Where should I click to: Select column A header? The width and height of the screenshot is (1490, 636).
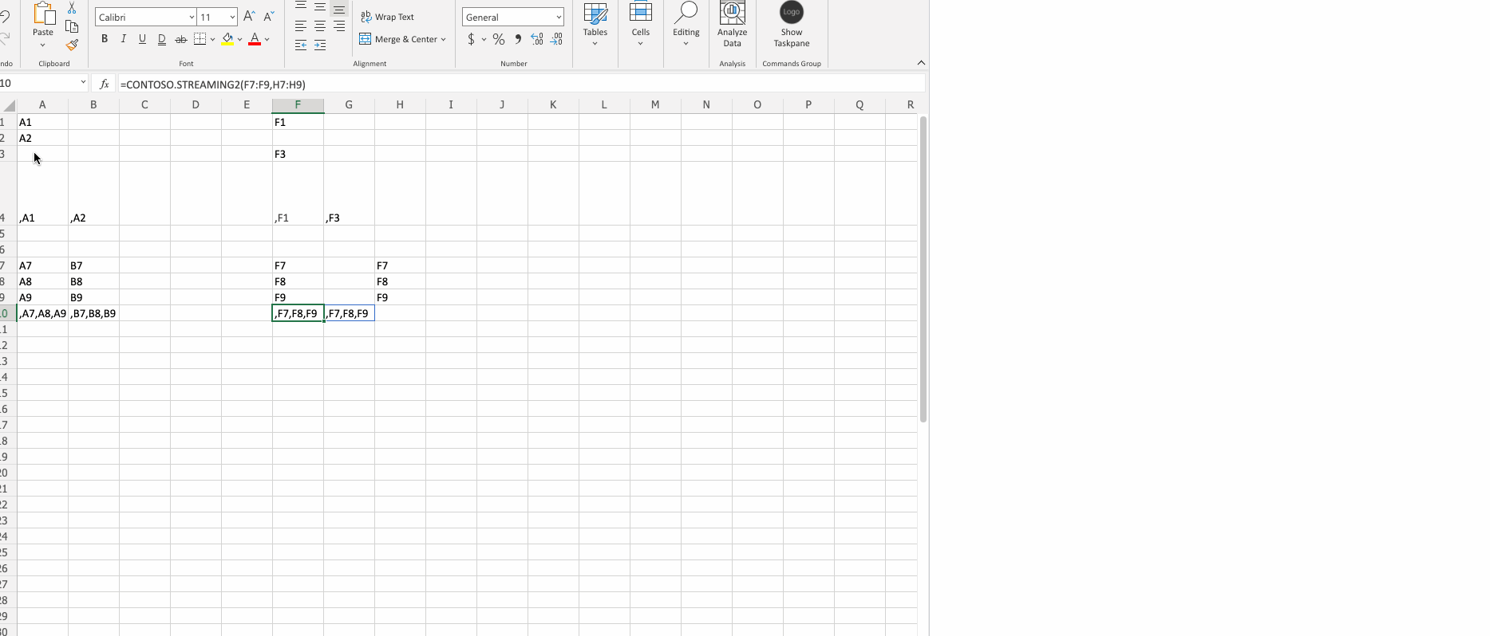coord(42,105)
